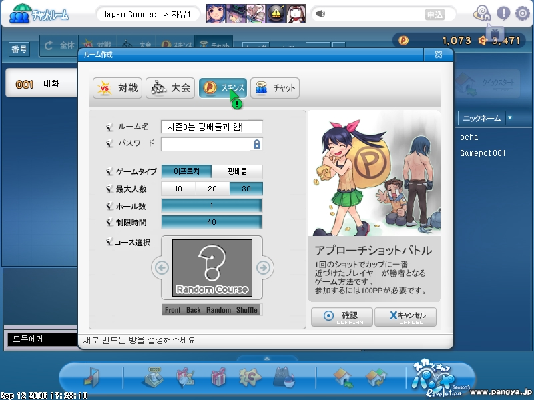Image resolution: width=534 pixels, height=400 pixels.
Task: Click the speaker megaphone icon
Action: [320, 14]
